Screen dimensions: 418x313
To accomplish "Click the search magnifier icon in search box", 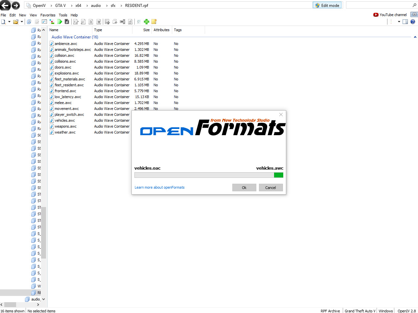I will 414,5.
